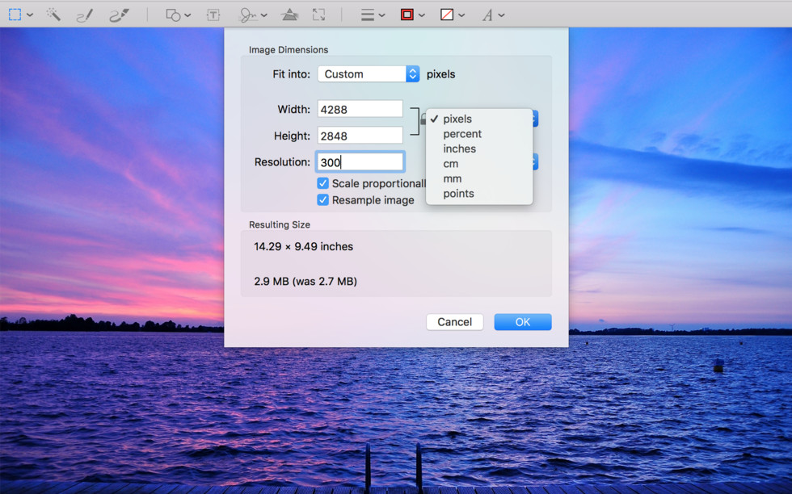Choose the Sketch pen tool
792x494 pixels.
pyautogui.click(x=85, y=15)
